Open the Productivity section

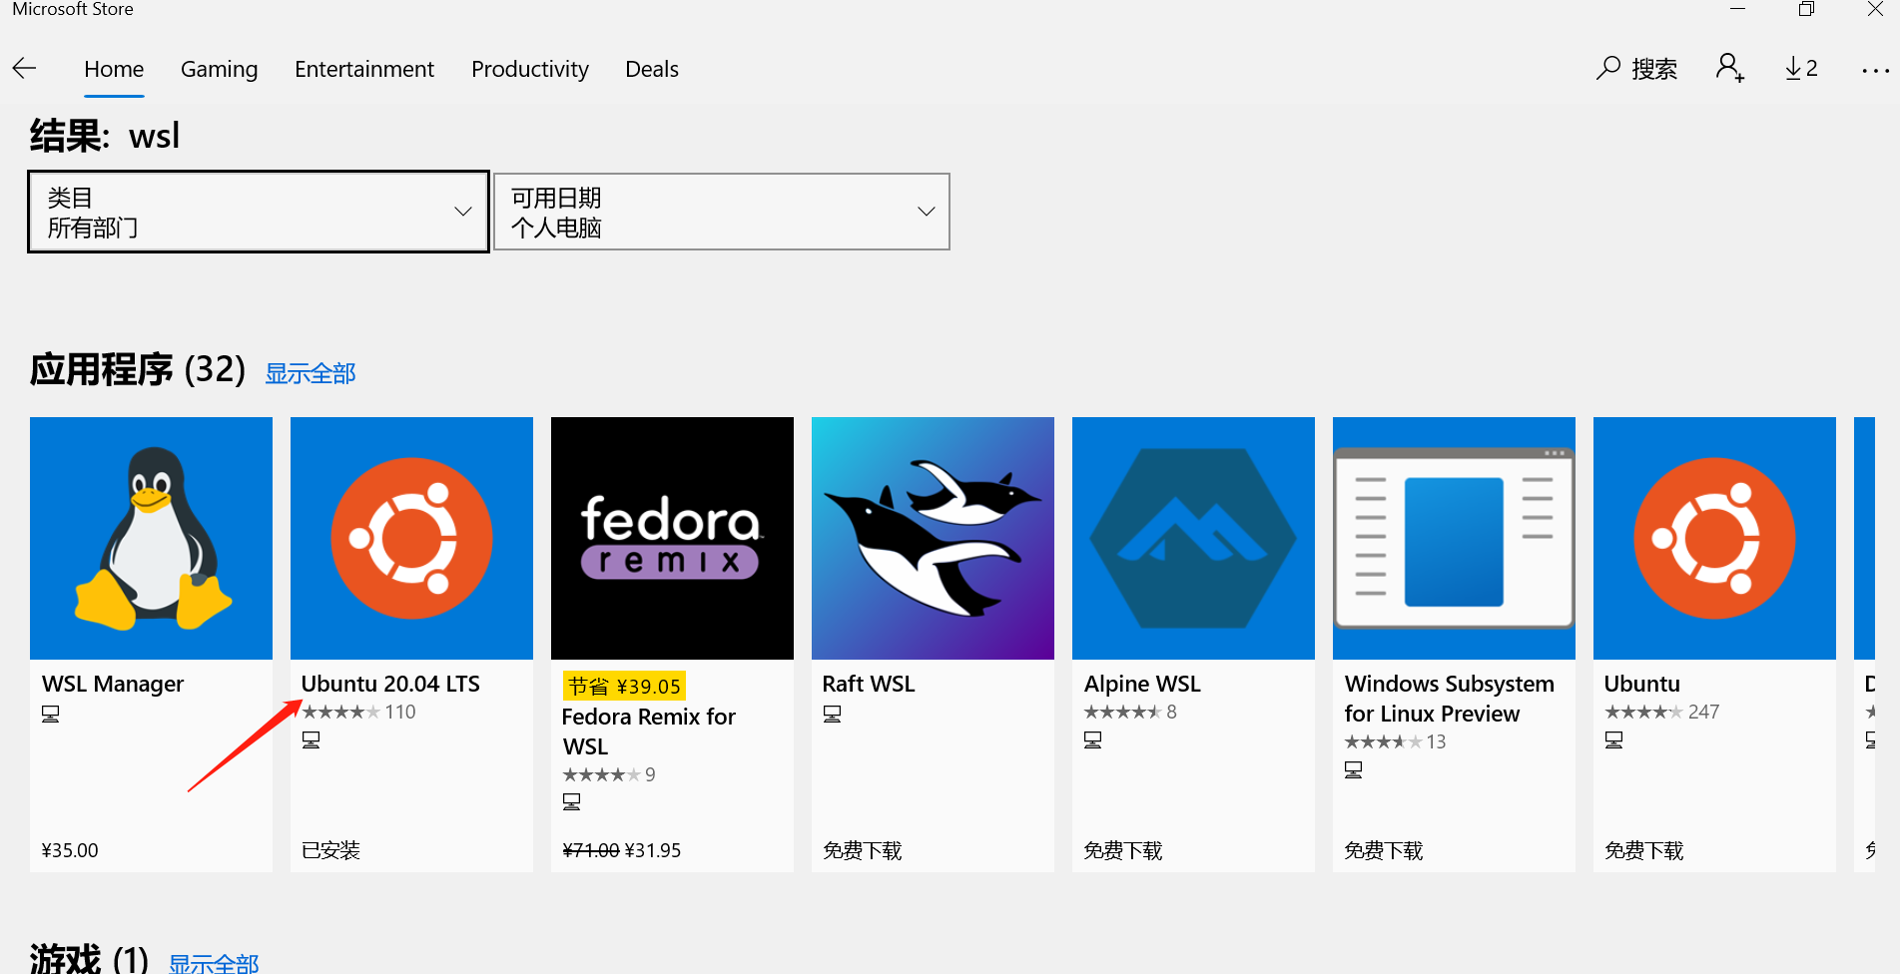[x=530, y=68]
